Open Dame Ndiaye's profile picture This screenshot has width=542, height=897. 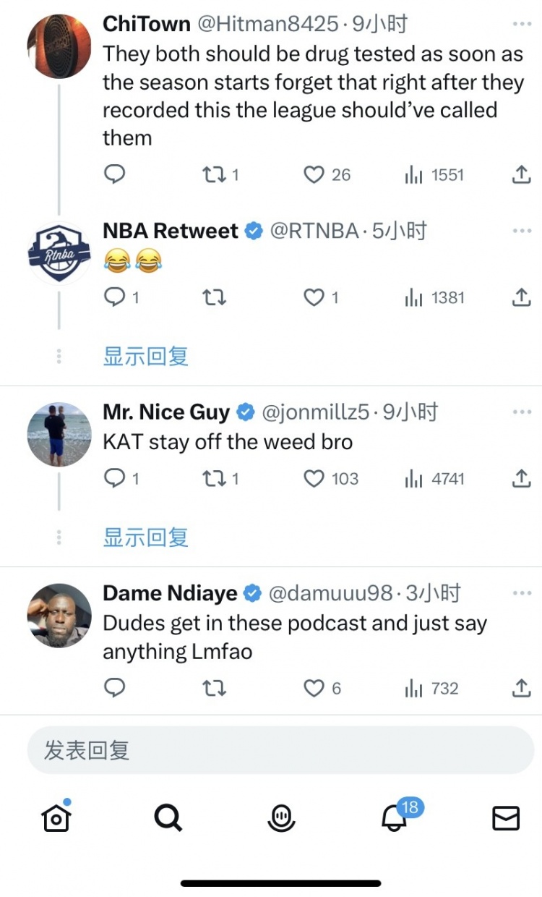tap(59, 615)
